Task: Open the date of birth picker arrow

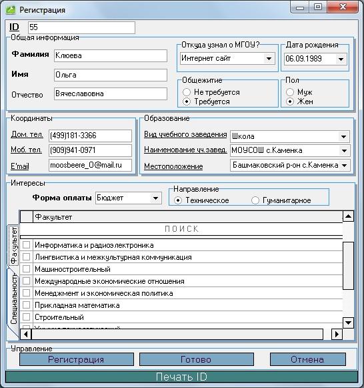Action: tap(341, 59)
